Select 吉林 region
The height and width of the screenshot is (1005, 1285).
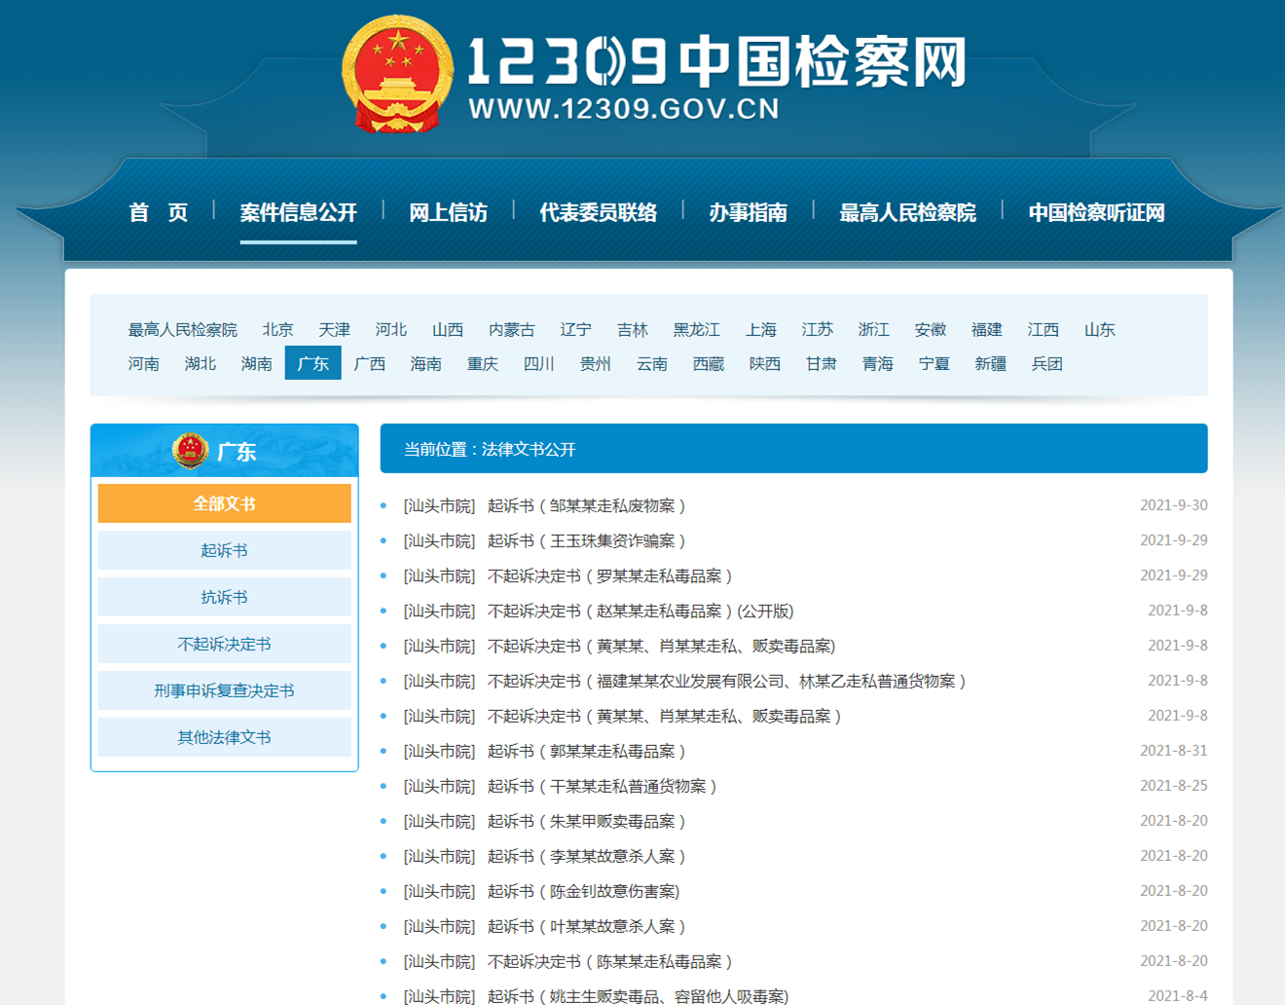pyautogui.click(x=633, y=330)
